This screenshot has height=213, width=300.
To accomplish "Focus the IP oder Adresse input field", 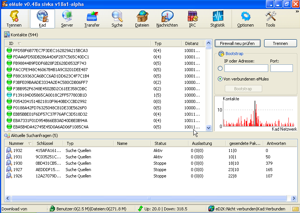I will (x=246, y=68).
